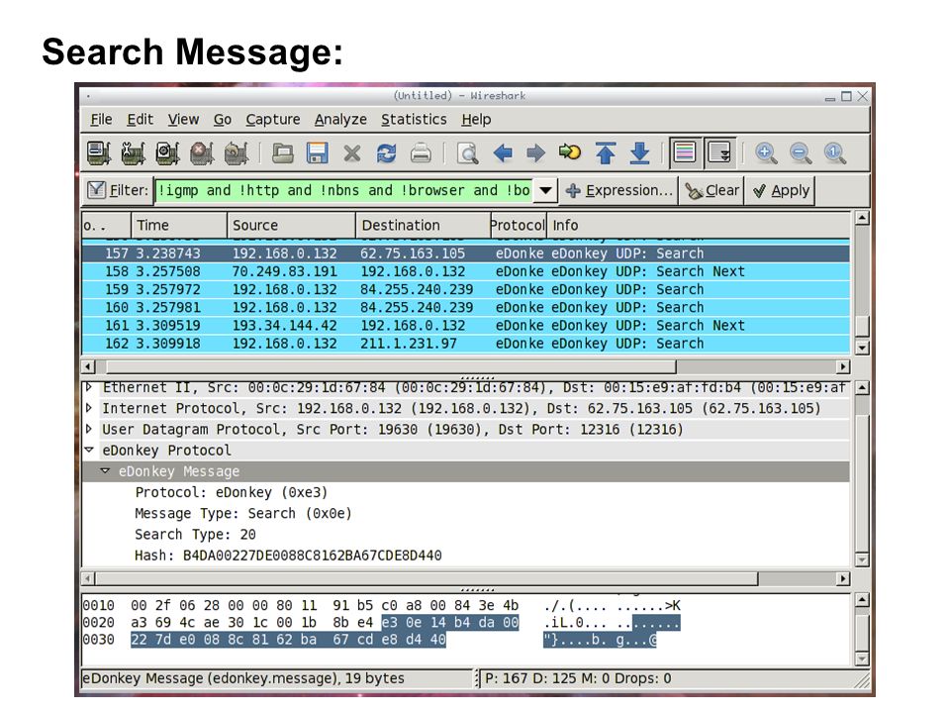Open the filter history dropdown arrow
This screenshot has width=950, height=713.
[545, 190]
